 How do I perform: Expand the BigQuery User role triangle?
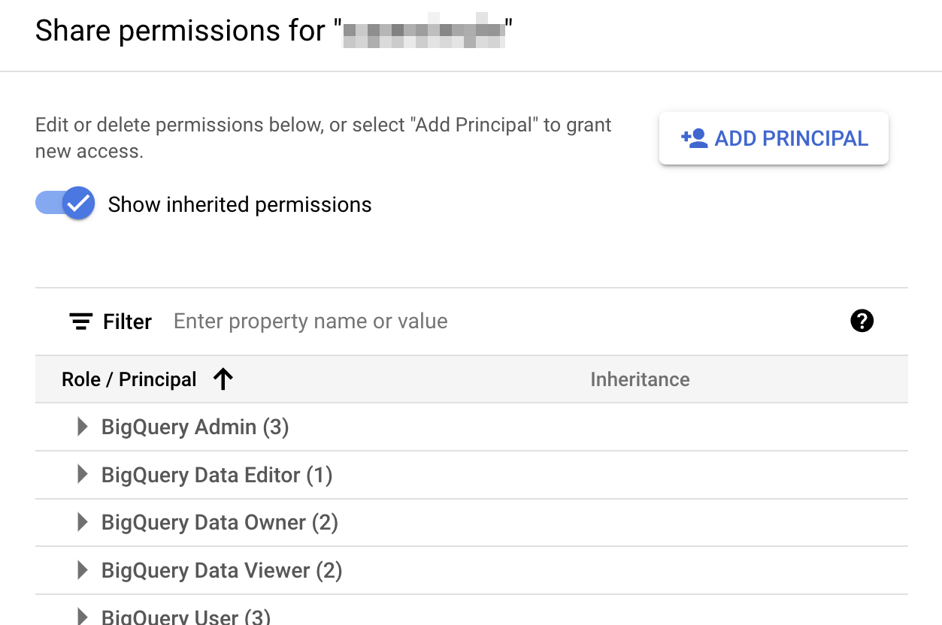83,617
